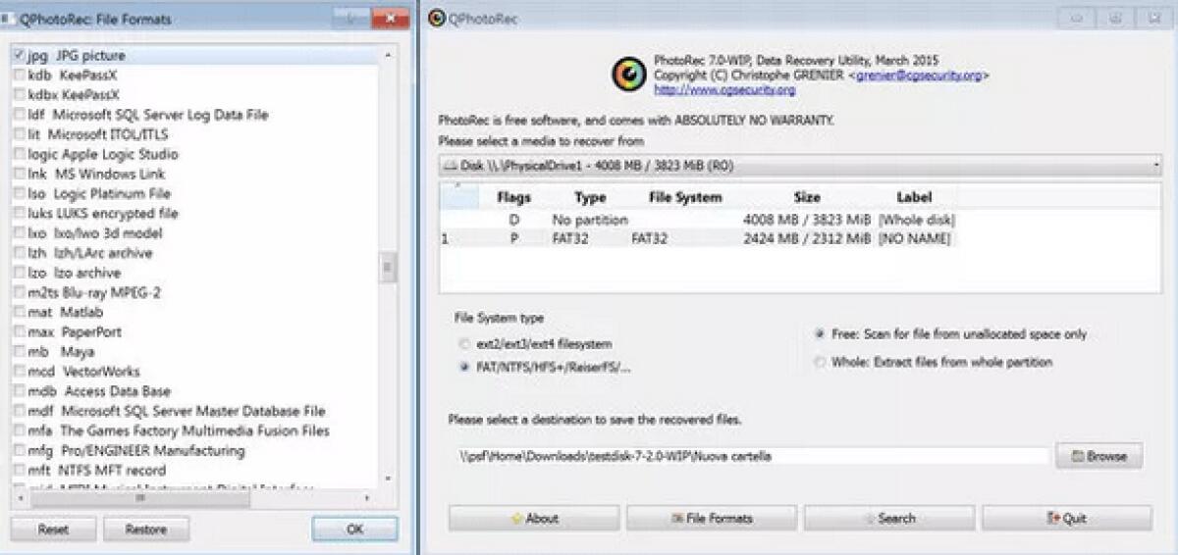Uncheck the jpg JPG picture checkbox

point(20,56)
